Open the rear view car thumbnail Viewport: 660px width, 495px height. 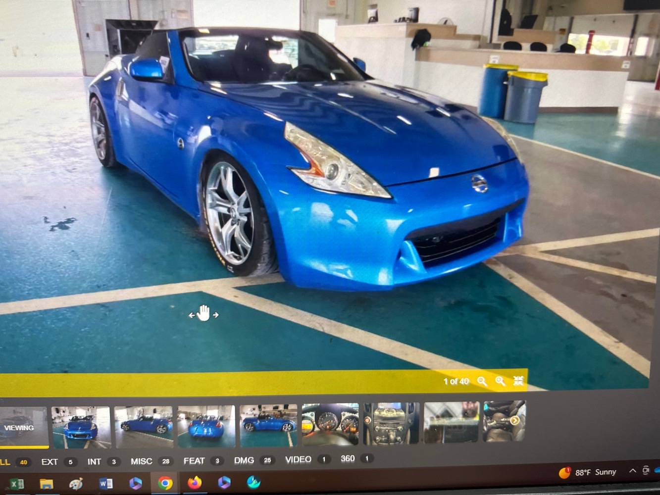[x=206, y=426]
